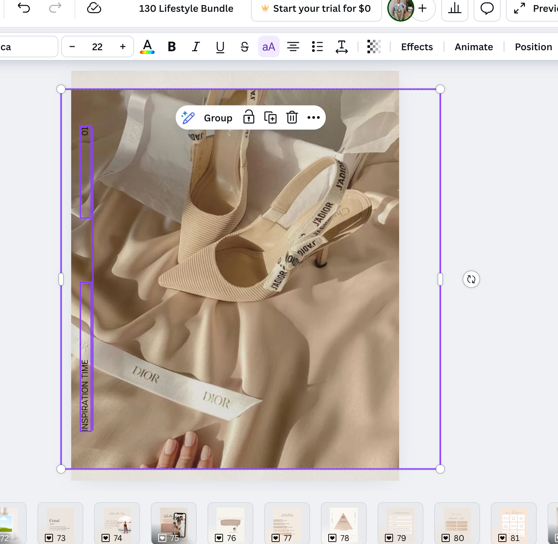Image resolution: width=558 pixels, height=544 pixels.
Task: Click the Undo arrow icon
Action: 24,8
